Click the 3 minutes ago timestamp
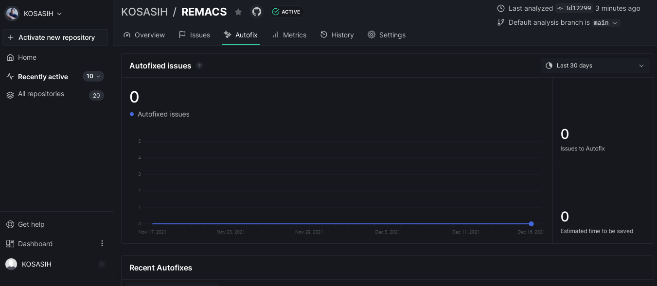This screenshot has height=286, width=657. (x=618, y=8)
